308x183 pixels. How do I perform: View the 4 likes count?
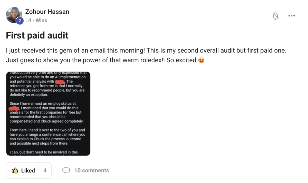(45, 170)
